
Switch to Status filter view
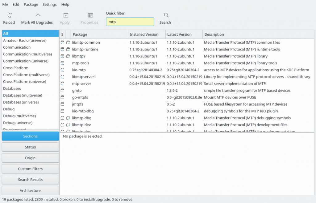click(30, 147)
